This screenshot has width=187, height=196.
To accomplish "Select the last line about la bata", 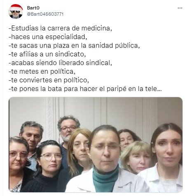I will point(85,89).
